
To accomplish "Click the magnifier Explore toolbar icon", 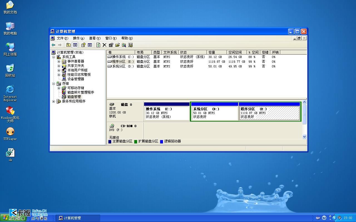I will (x=124, y=45).
